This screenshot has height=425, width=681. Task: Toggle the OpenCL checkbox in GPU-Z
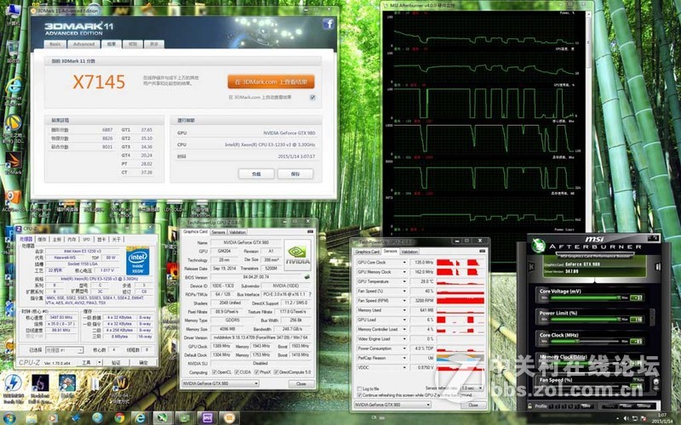click(x=215, y=372)
